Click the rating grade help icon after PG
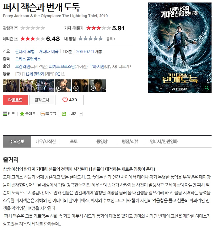Screen dimensions: 215x231 coord(63,74)
